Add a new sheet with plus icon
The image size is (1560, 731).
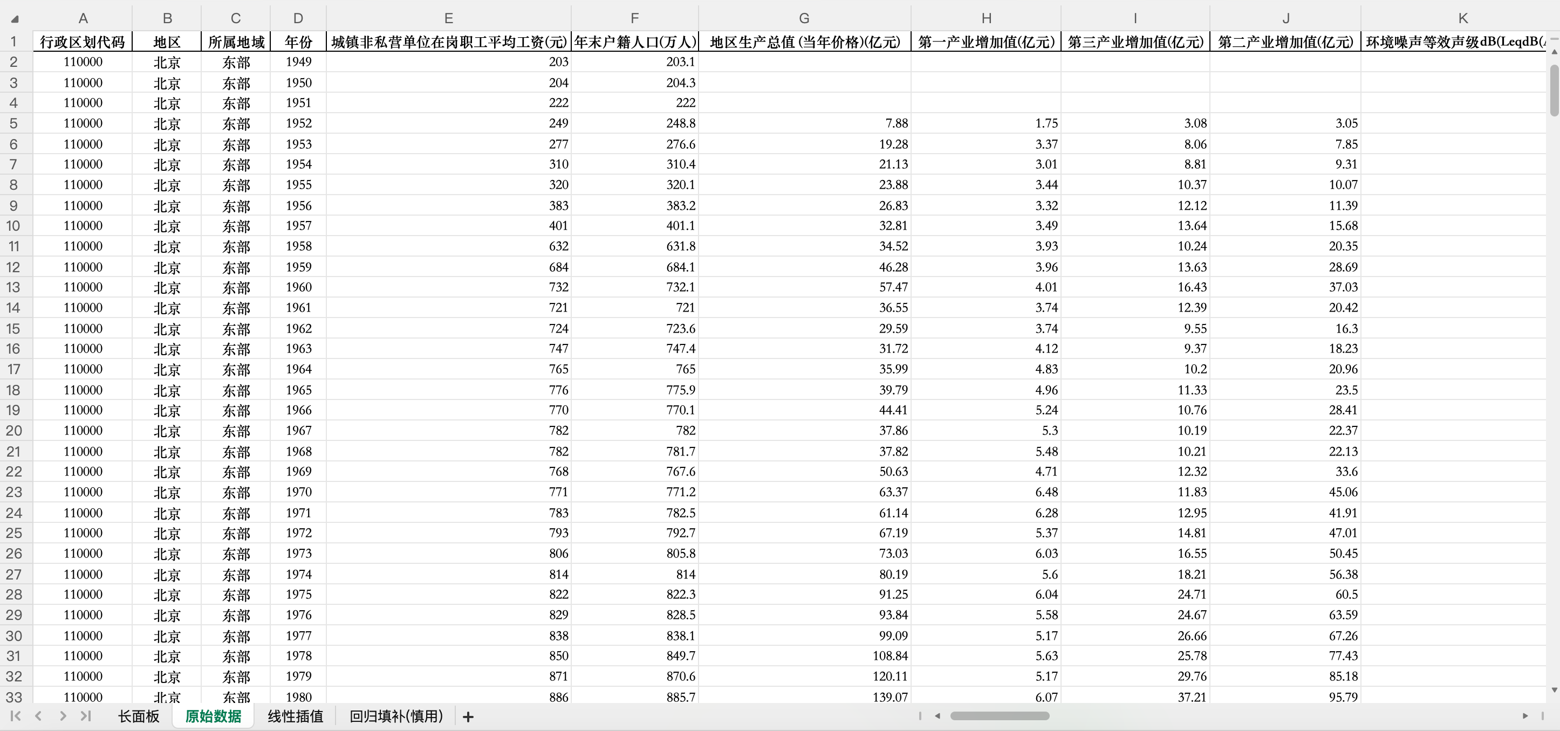click(468, 716)
